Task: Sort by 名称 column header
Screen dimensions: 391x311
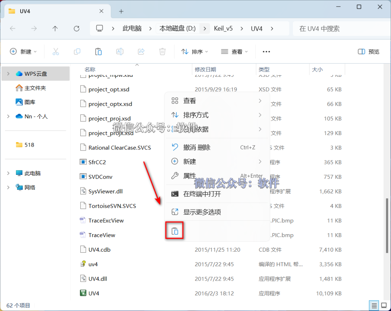Action: 90,70
